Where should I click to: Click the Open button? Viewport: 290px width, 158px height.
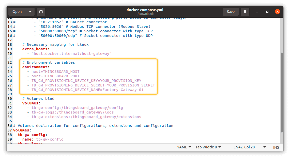click(x=17, y=12)
